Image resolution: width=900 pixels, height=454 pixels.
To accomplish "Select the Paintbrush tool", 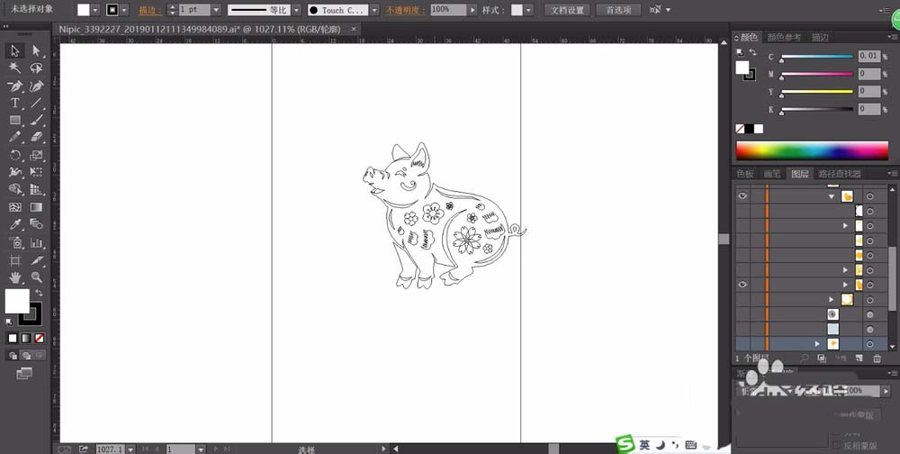I will pos(37,120).
